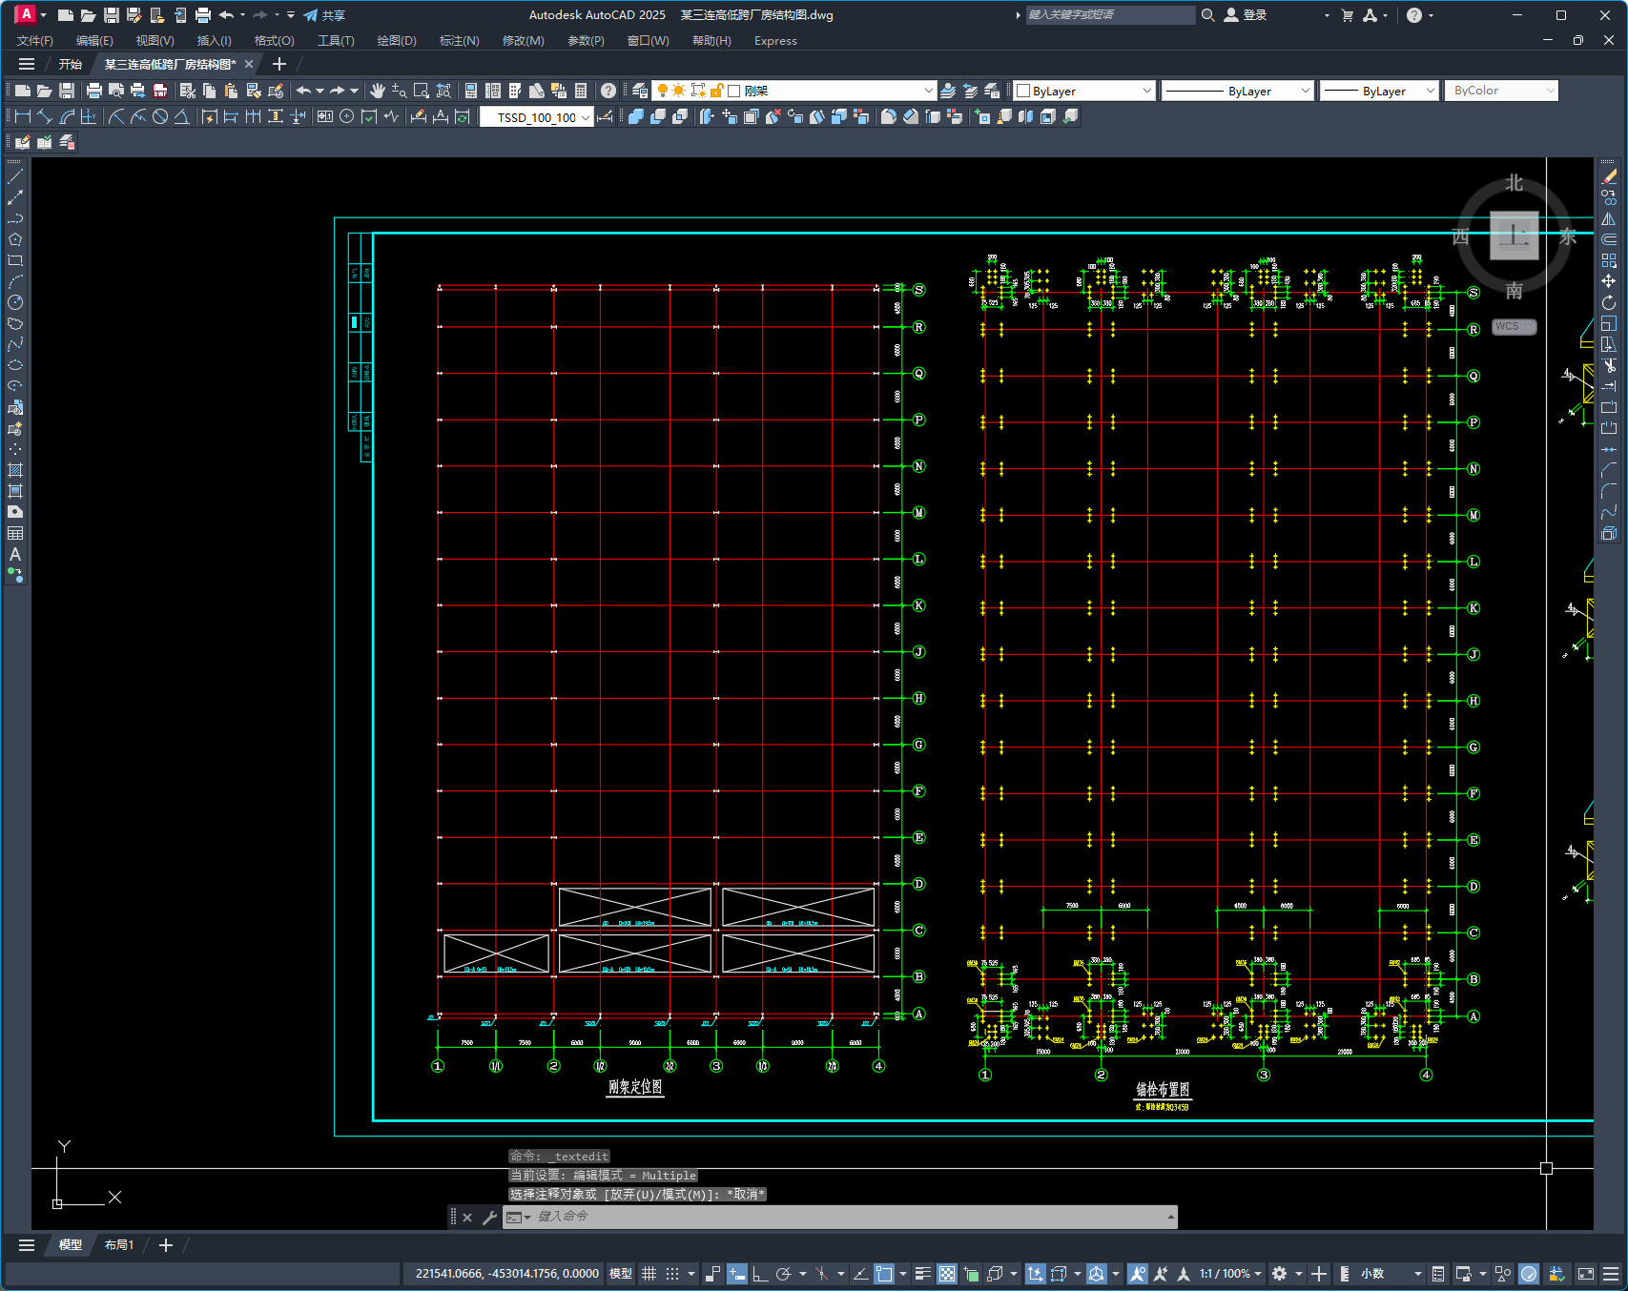
Task: Select the Move modify tool
Action: point(1609,281)
